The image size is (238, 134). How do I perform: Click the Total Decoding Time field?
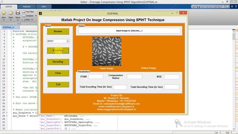(x=172, y=87)
